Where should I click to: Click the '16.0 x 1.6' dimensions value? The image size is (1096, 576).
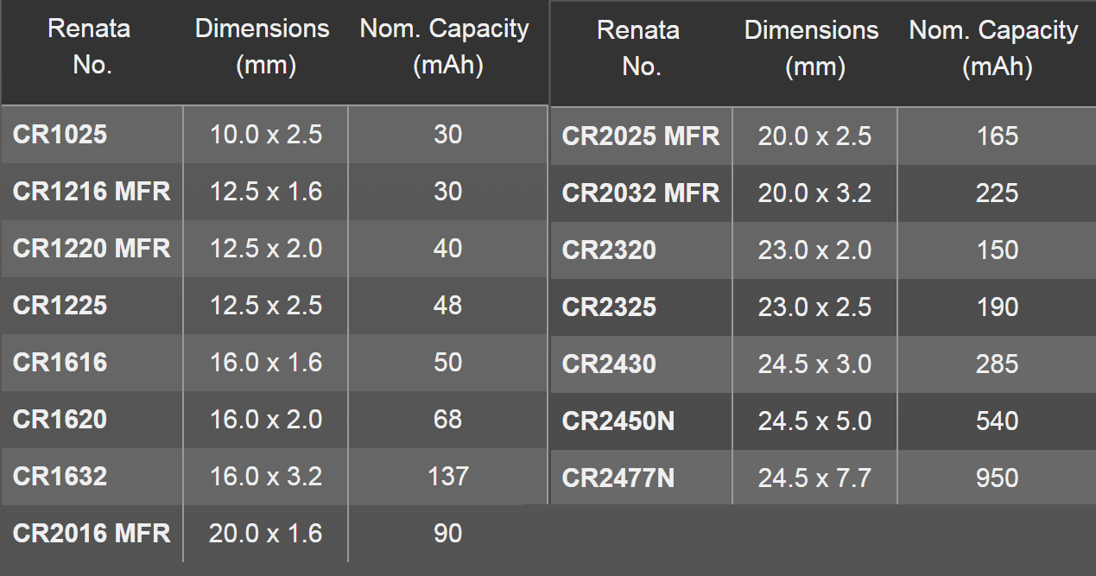tap(266, 363)
